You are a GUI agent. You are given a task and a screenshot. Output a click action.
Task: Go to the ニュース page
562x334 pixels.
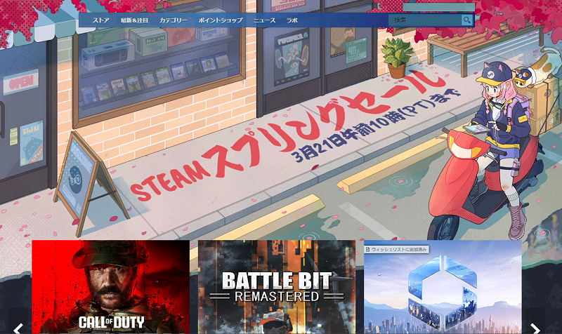coord(264,20)
